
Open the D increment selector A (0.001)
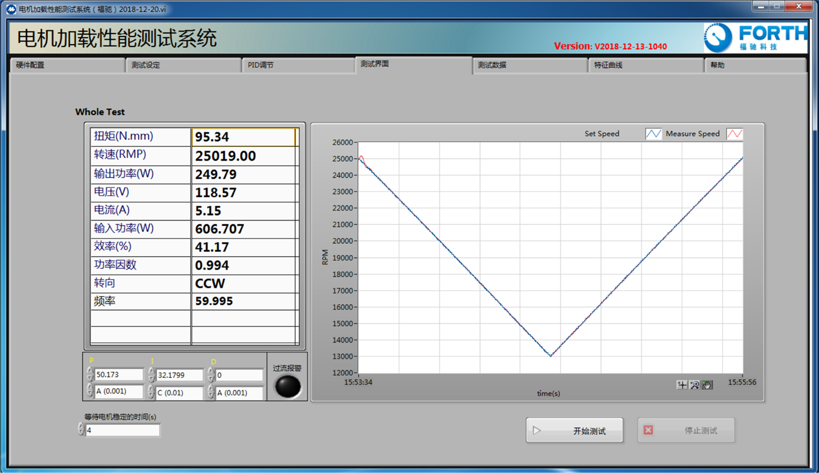(238, 392)
